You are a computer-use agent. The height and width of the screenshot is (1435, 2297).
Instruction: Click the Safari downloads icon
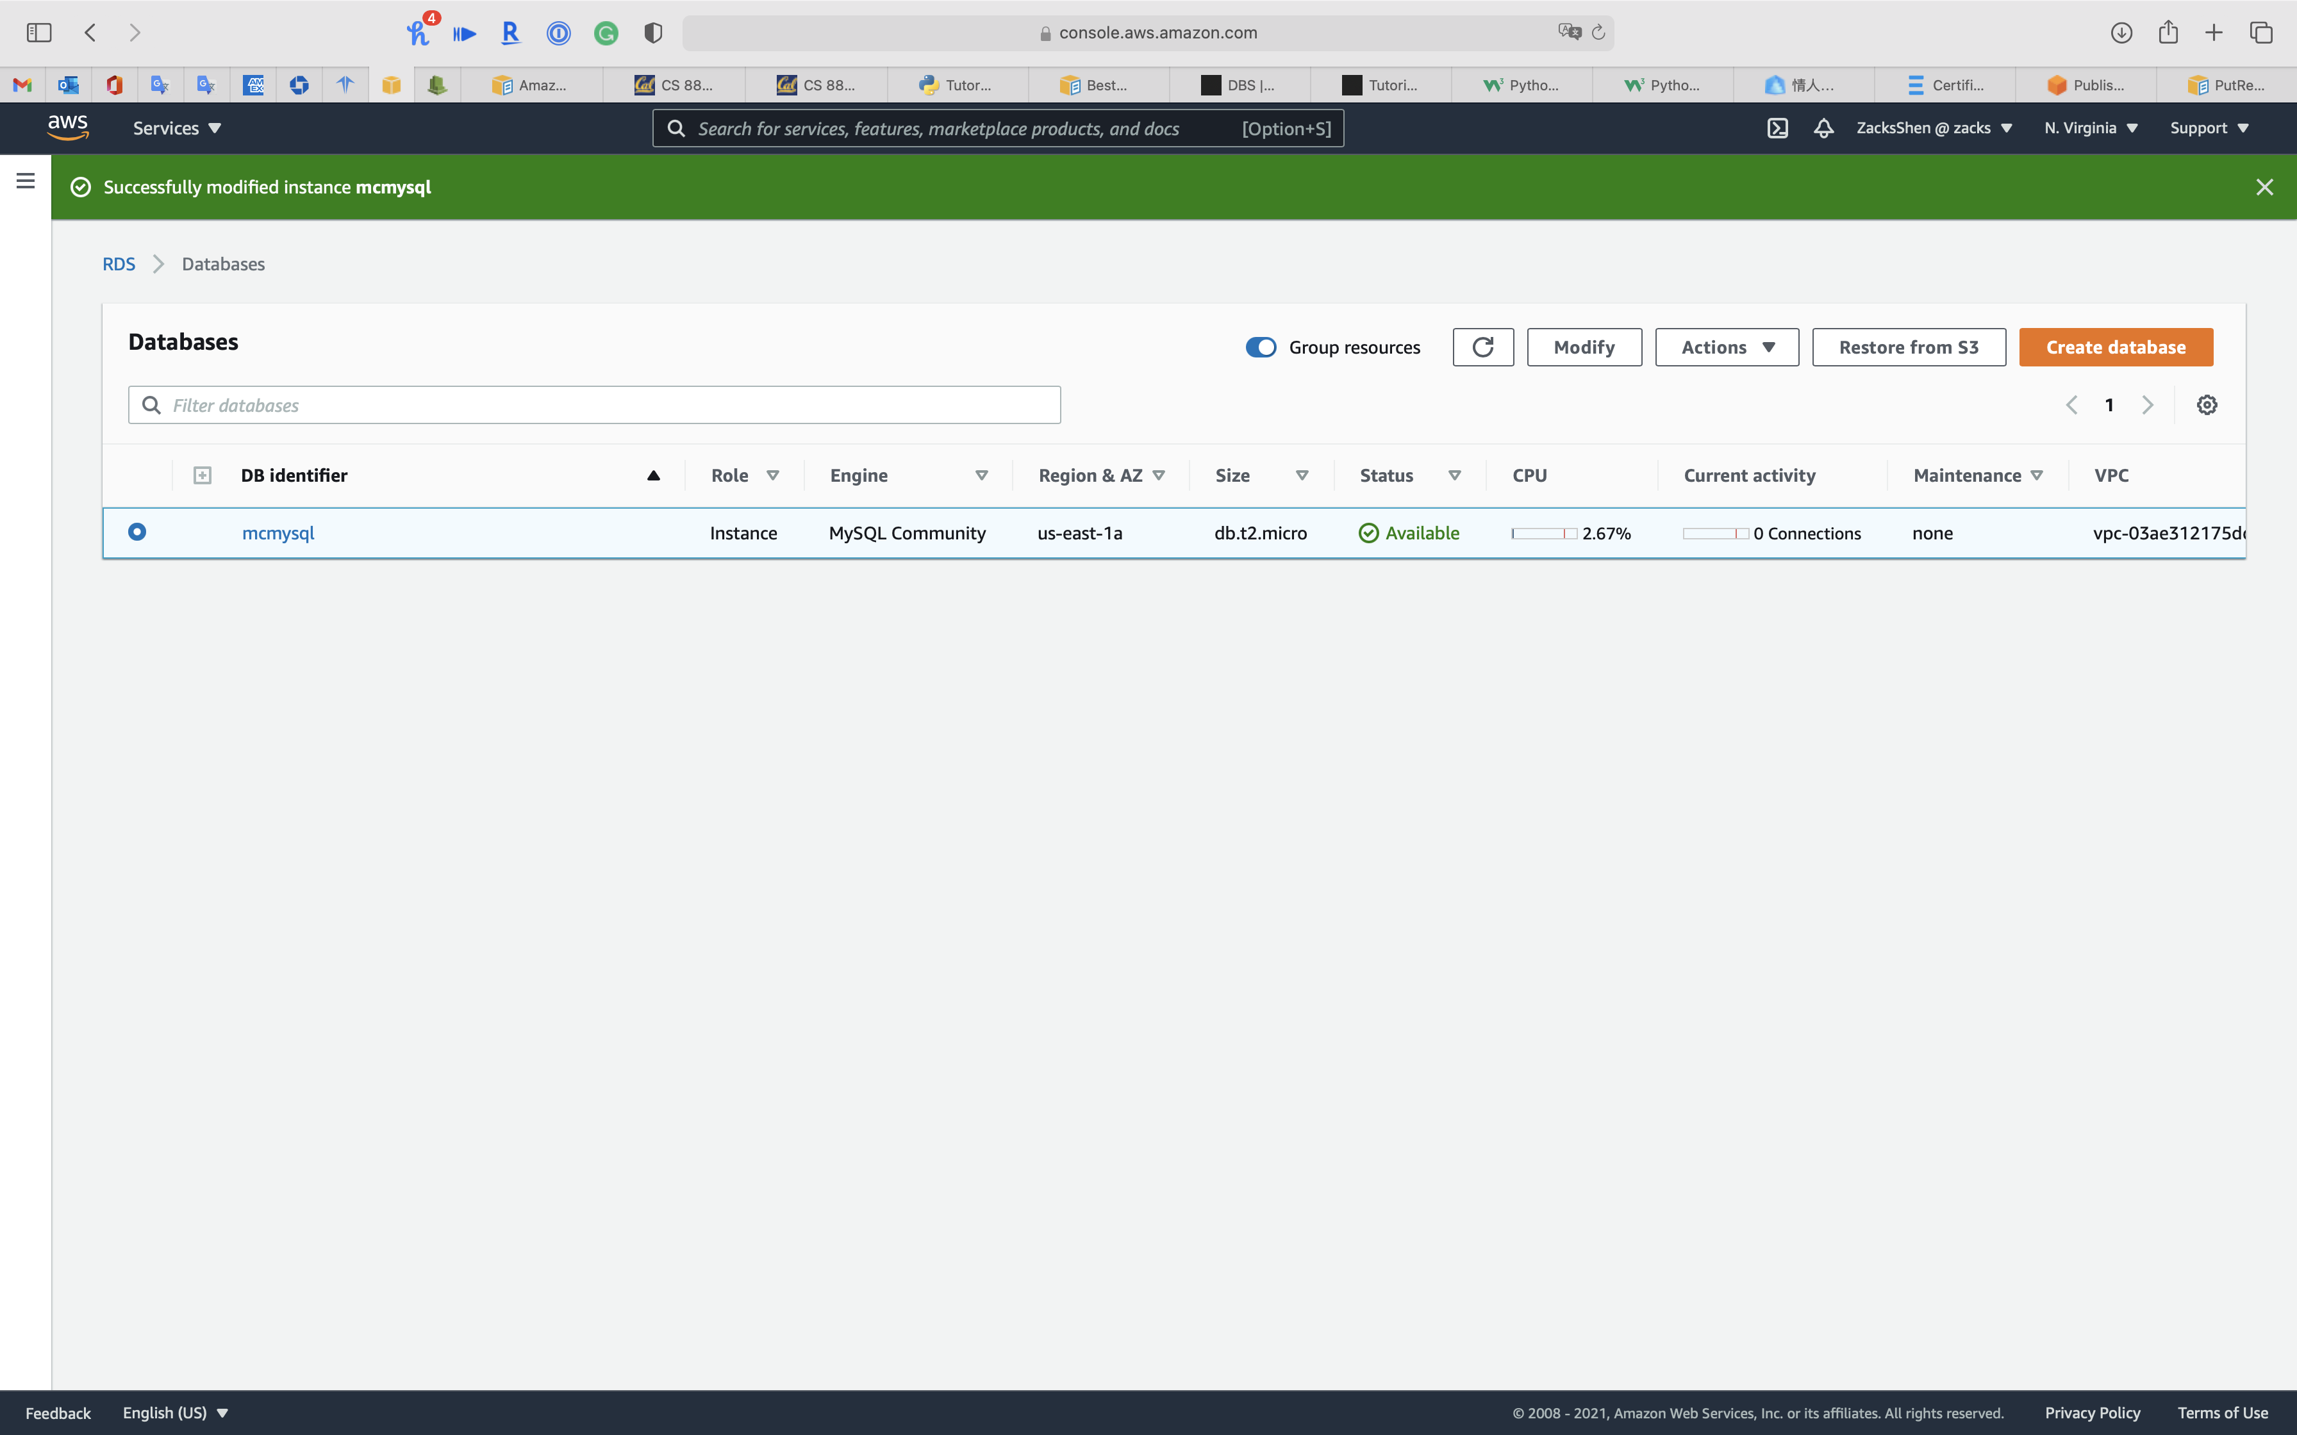click(2121, 32)
